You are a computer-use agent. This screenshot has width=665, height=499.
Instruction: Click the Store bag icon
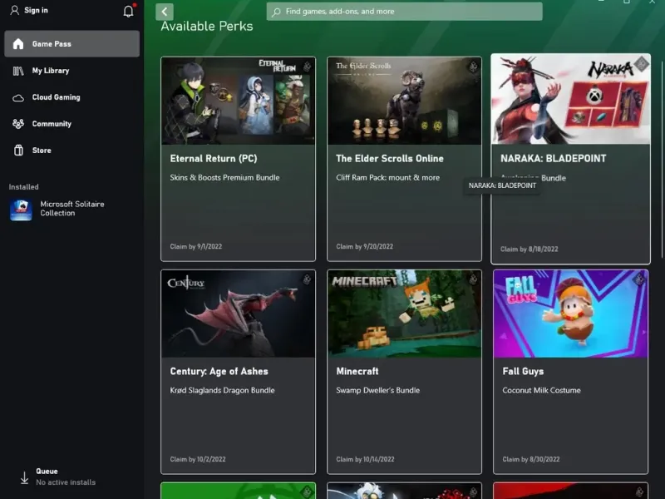[x=18, y=151]
